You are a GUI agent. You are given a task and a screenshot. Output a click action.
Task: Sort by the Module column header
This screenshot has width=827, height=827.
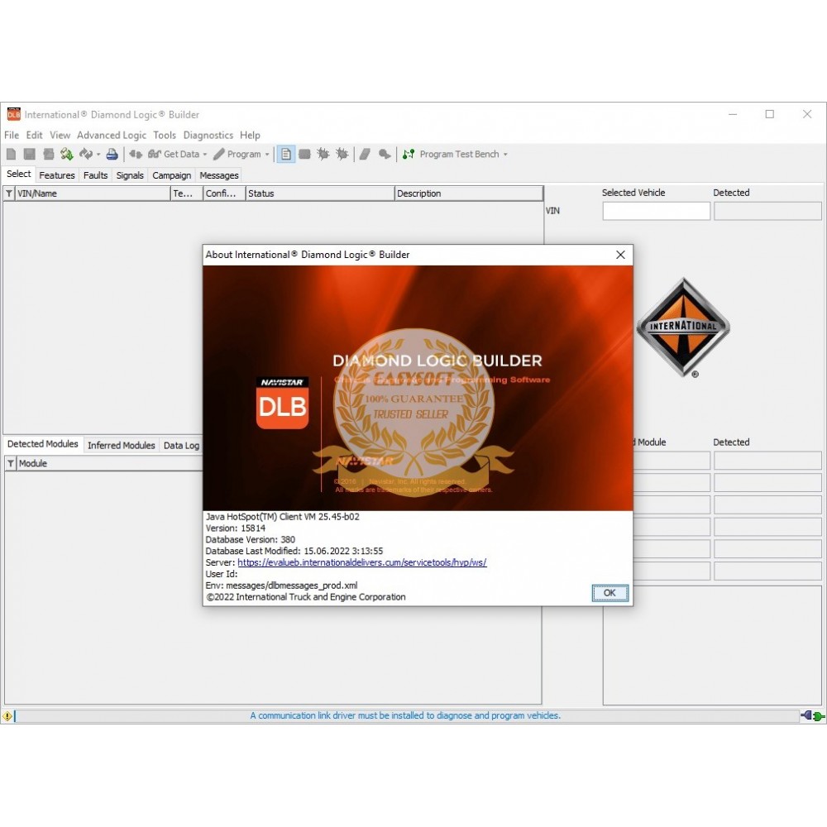110,464
